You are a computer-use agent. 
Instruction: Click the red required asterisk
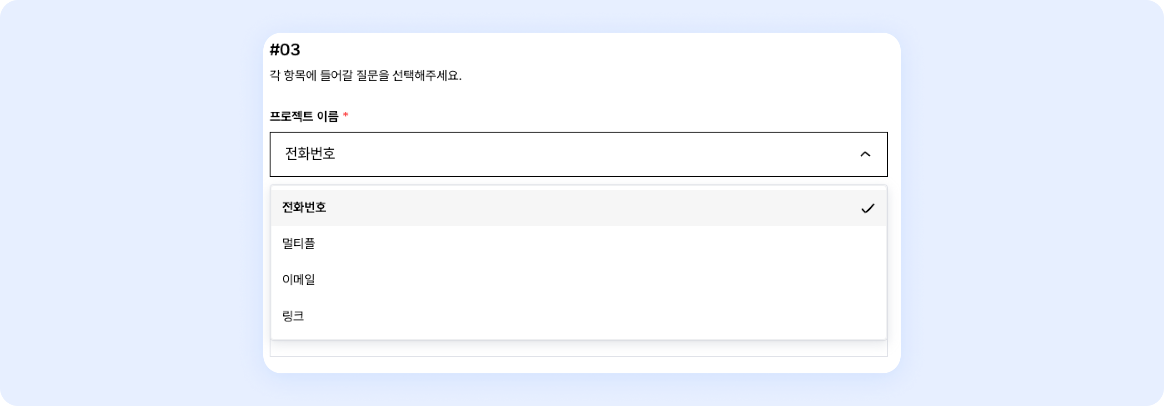point(346,115)
